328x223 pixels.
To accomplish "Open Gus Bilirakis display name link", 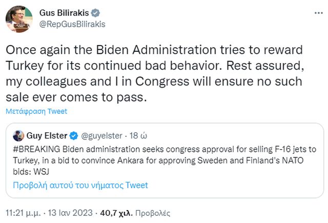I will click(63, 12).
